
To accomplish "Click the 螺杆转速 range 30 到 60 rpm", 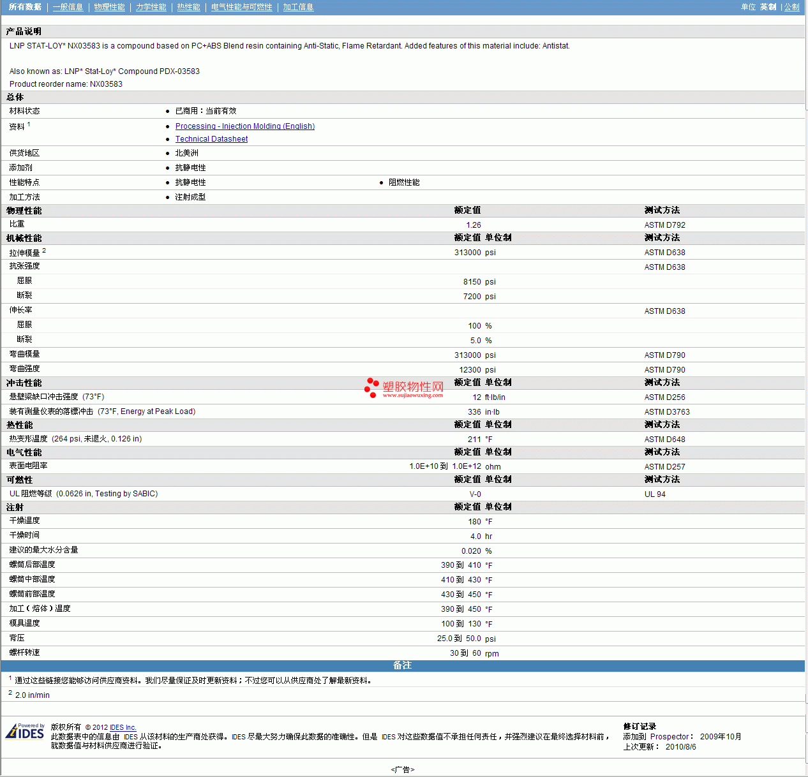I will (474, 653).
